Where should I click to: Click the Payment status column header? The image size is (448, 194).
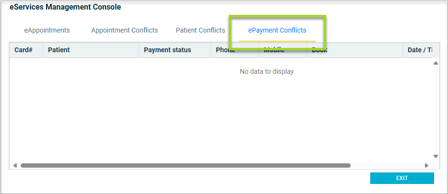click(x=167, y=50)
